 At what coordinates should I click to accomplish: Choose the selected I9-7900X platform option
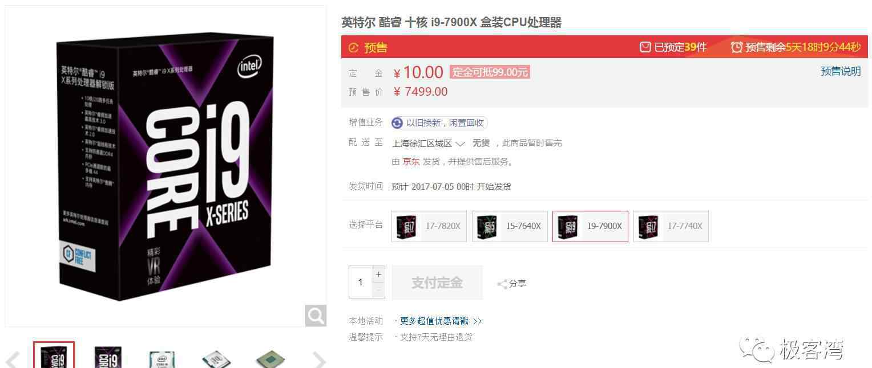pos(590,226)
